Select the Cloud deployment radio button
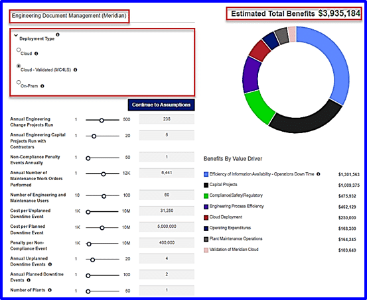 (x=19, y=50)
